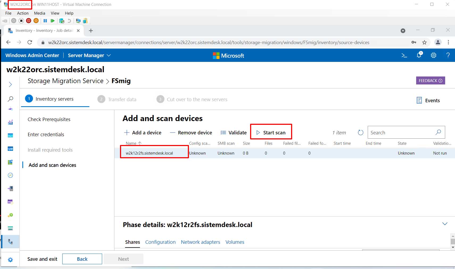
Task: Click the Revert checkpoint arrow icon
Action: pyautogui.click(x=69, y=21)
